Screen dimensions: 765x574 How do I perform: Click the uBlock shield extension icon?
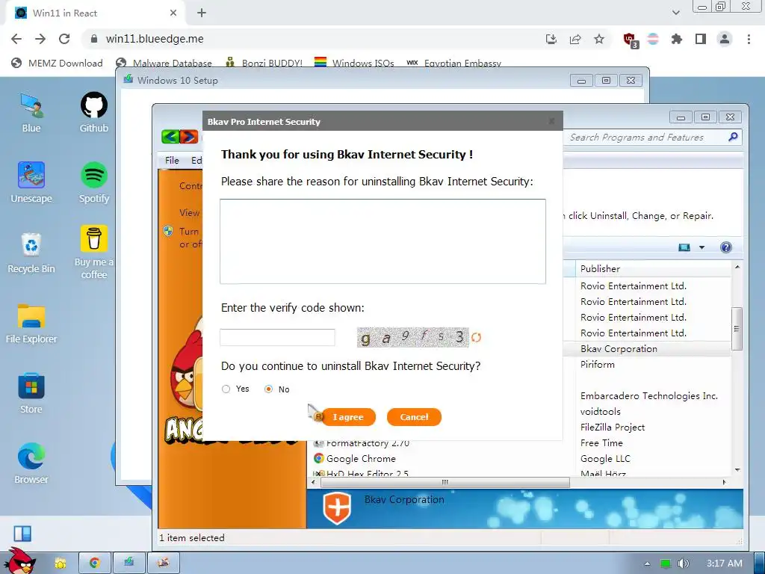tap(631, 40)
